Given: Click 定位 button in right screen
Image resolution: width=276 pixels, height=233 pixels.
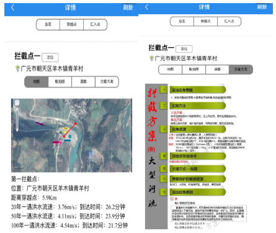Looking at the screenshot, I should pyautogui.click(x=184, y=49).
